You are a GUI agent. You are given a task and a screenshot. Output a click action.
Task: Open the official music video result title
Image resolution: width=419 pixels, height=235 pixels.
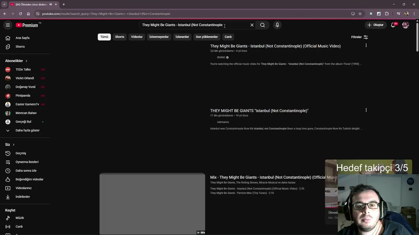click(275, 46)
